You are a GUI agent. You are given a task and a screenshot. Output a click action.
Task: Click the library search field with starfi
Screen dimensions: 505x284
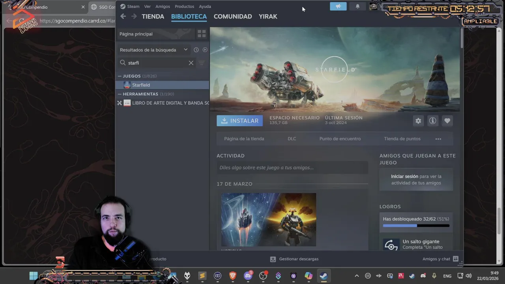(x=157, y=63)
